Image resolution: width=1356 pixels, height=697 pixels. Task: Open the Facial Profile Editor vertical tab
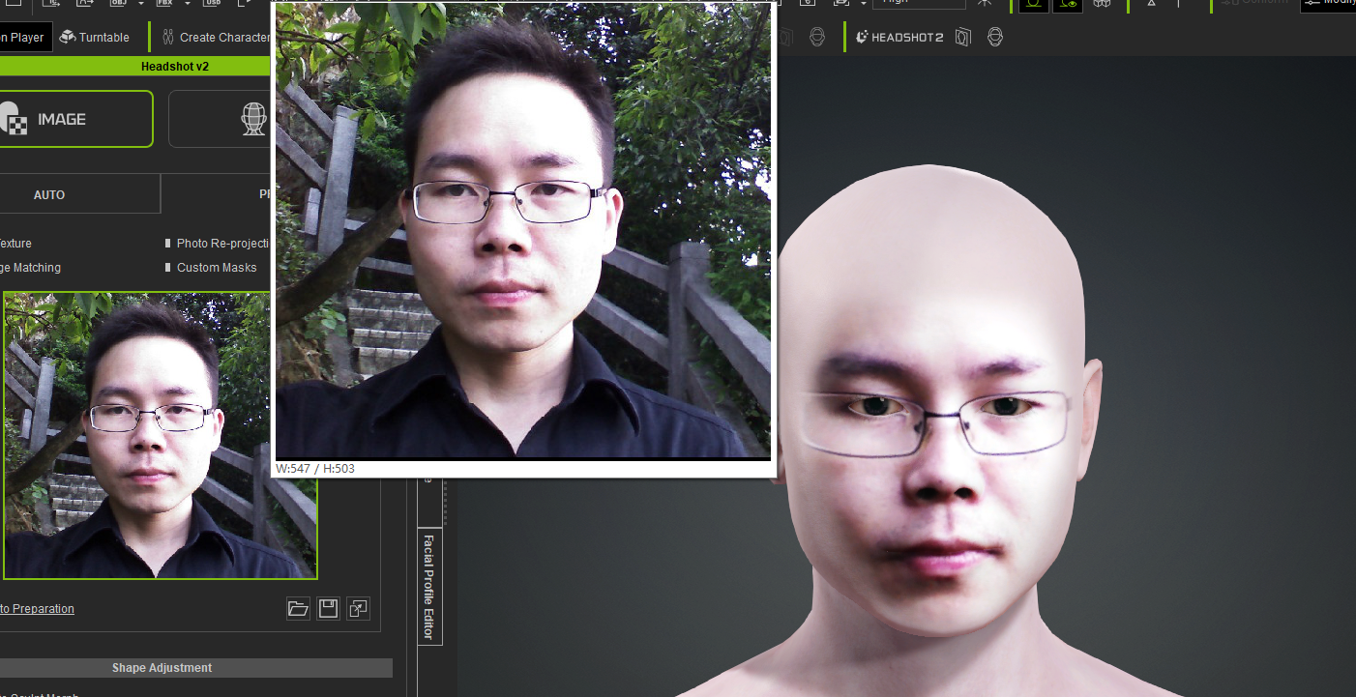429,587
